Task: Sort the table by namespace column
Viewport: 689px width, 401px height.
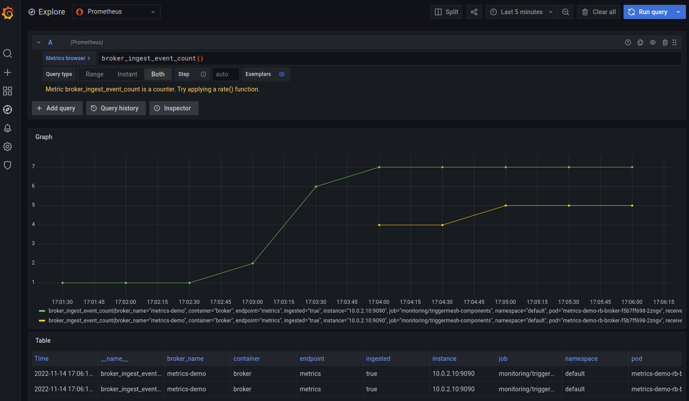Action: tap(582, 359)
